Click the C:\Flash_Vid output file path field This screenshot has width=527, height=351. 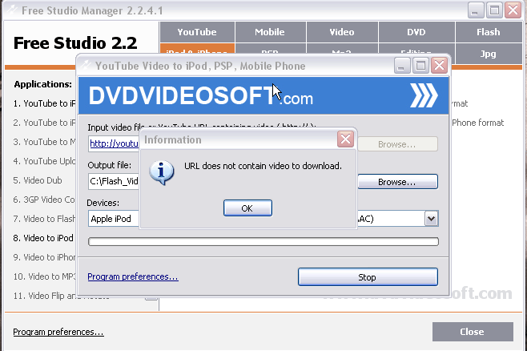tap(114, 181)
